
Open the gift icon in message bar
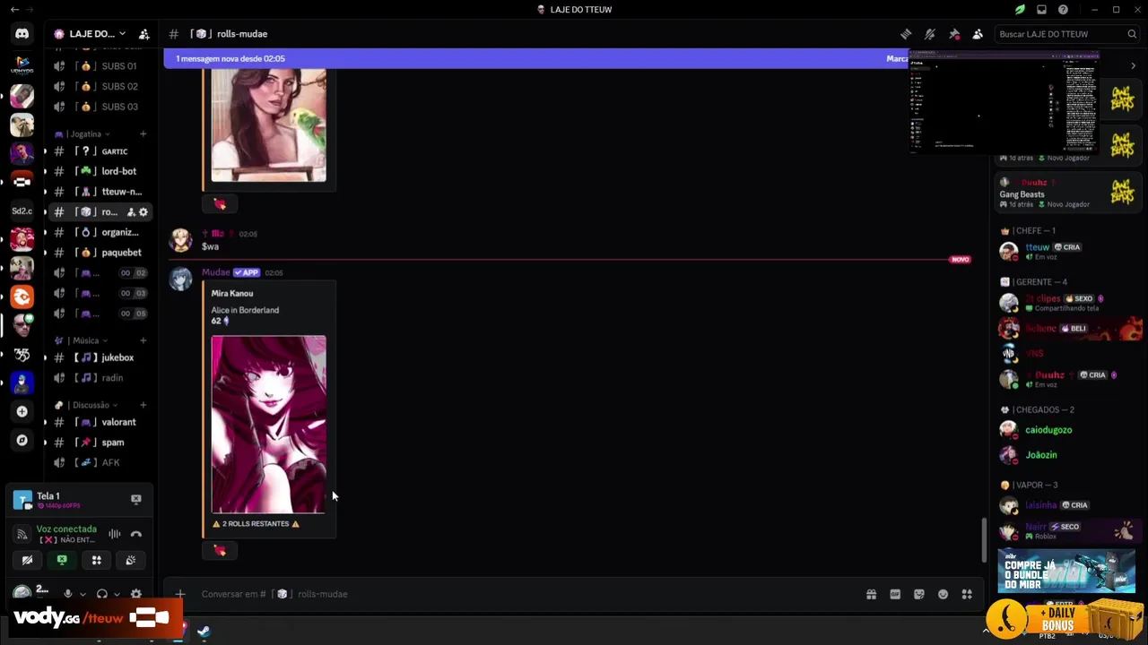(x=871, y=594)
